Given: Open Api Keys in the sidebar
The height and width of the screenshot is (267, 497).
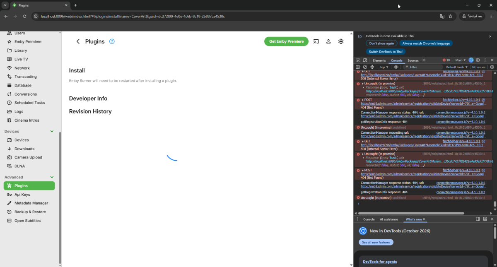Looking at the screenshot, I should [29, 195].
